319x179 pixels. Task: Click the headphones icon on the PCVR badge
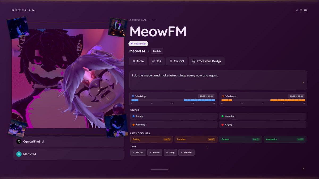(x=193, y=61)
